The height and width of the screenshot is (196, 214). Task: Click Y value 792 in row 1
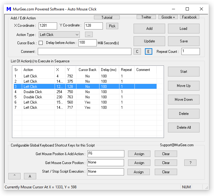pos(70,76)
